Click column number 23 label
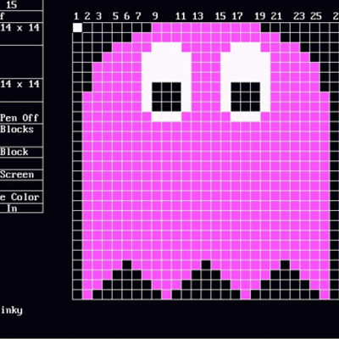This screenshot has height=339, width=339. pyautogui.click(x=299, y=16)
